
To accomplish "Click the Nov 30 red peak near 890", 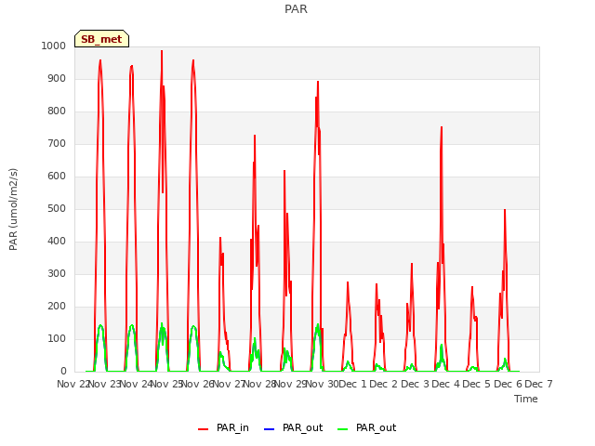I will [318, 82].
